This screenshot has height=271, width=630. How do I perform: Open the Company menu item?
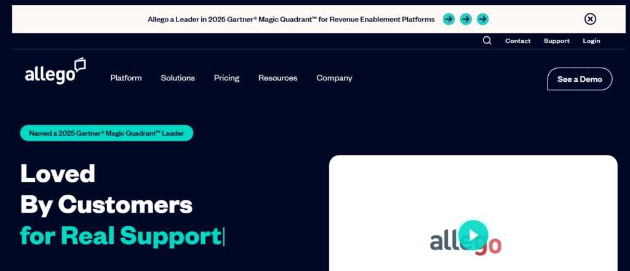pos(334,78)
